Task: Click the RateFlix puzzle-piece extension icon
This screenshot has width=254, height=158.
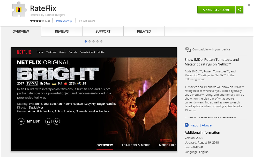Action: (19, 10)
